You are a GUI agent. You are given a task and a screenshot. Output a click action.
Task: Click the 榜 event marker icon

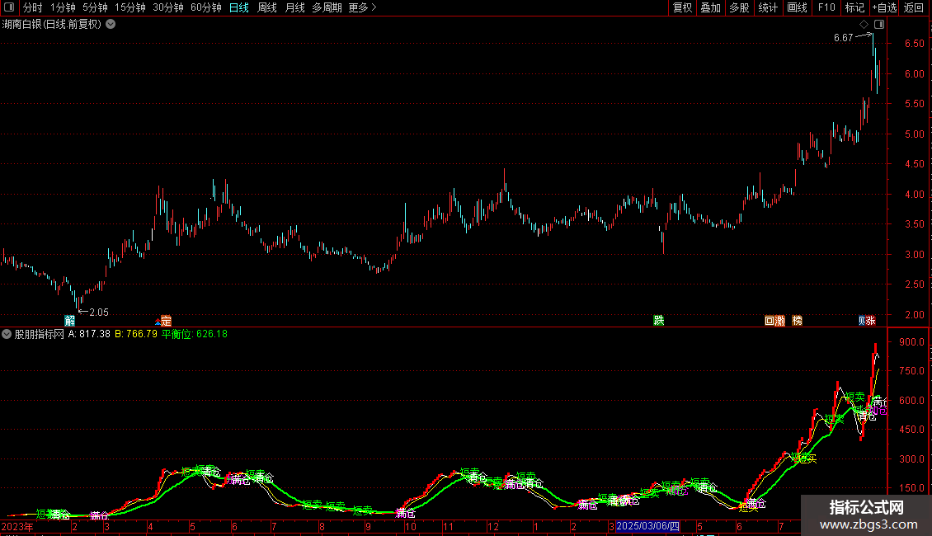pyautogui.click(x=798, y=320)
